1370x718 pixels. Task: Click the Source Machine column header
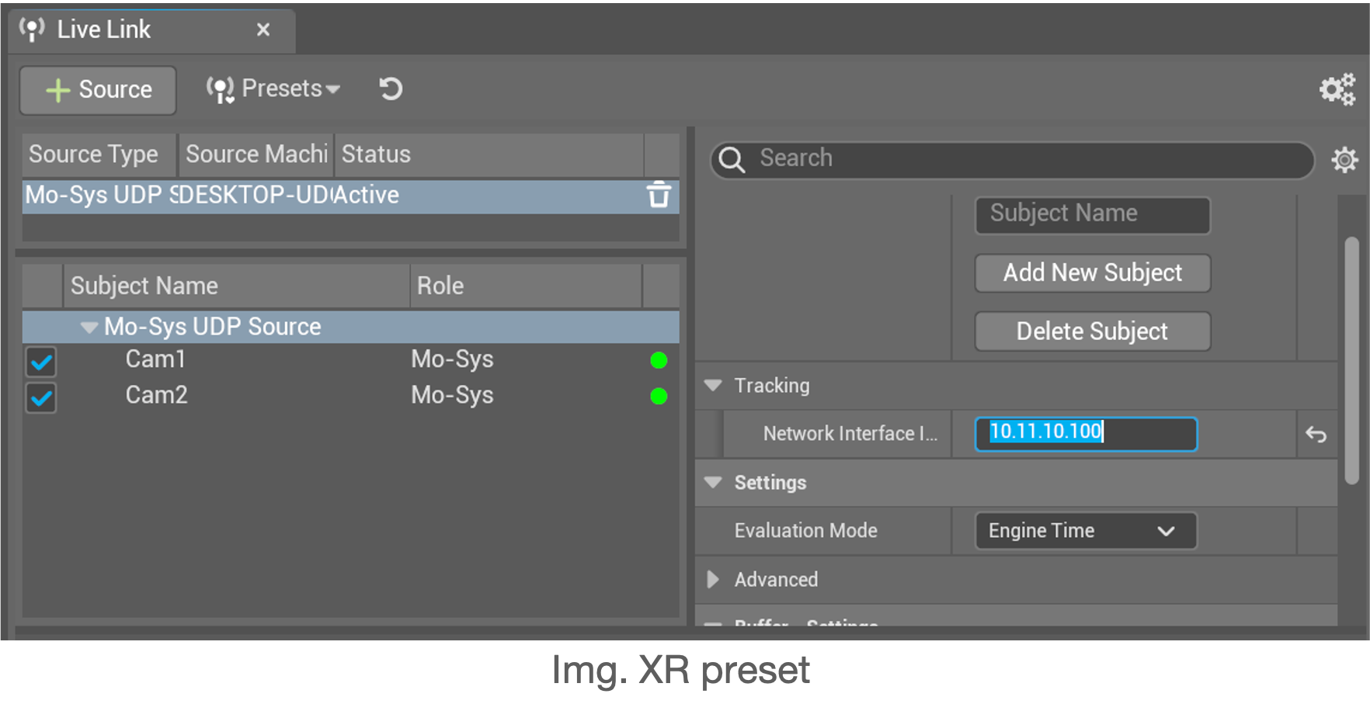256,154
